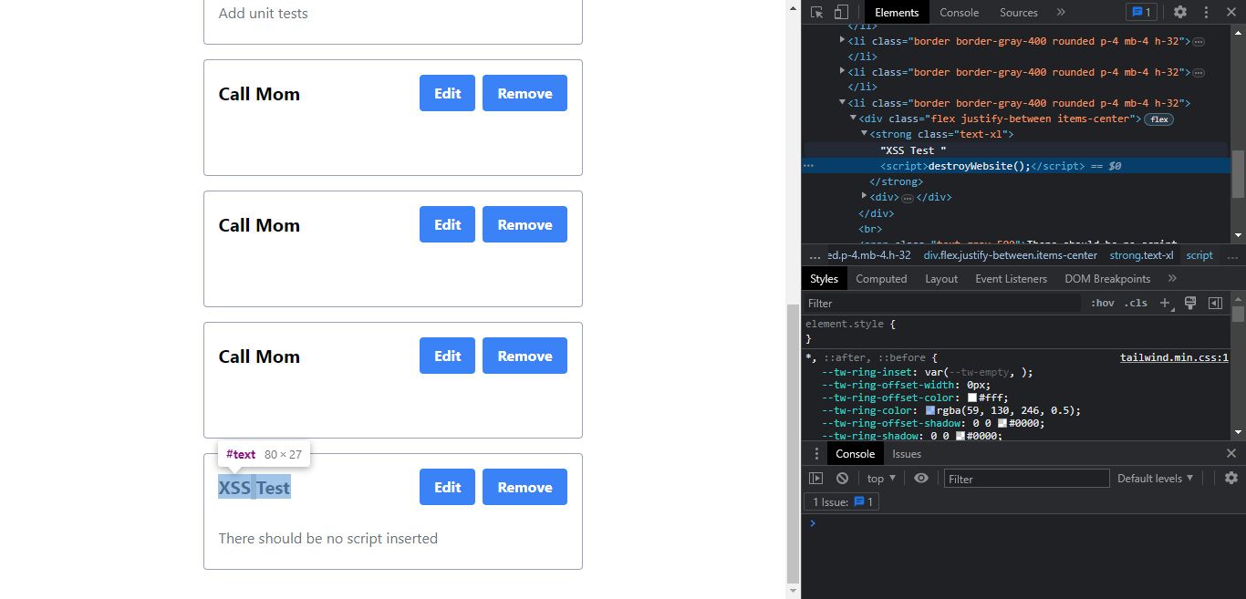The image size is (1246, 599).
Task: Select the Issues drawer tab
Action: [x=907, y=454]
